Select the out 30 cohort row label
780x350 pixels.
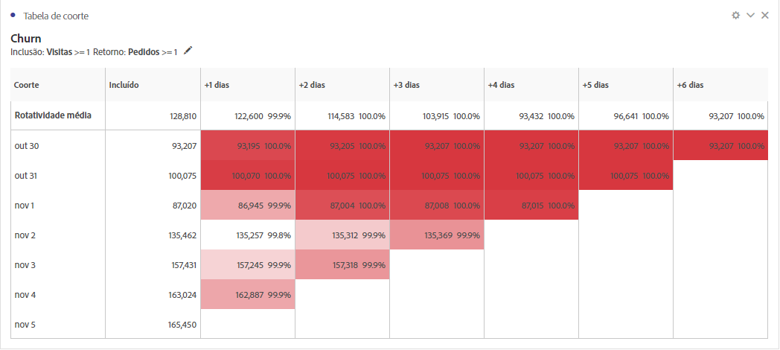[25, 146]
